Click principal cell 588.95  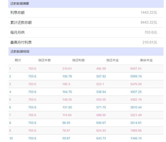tap(101, 115)
